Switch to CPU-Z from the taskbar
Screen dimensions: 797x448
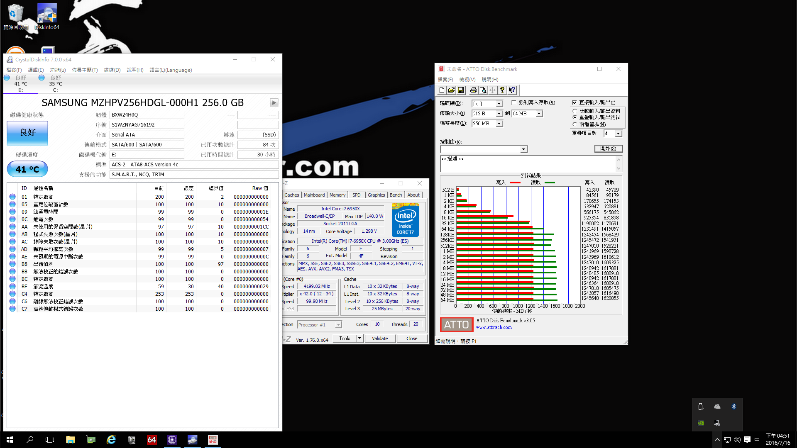click(x=172, y=440)
